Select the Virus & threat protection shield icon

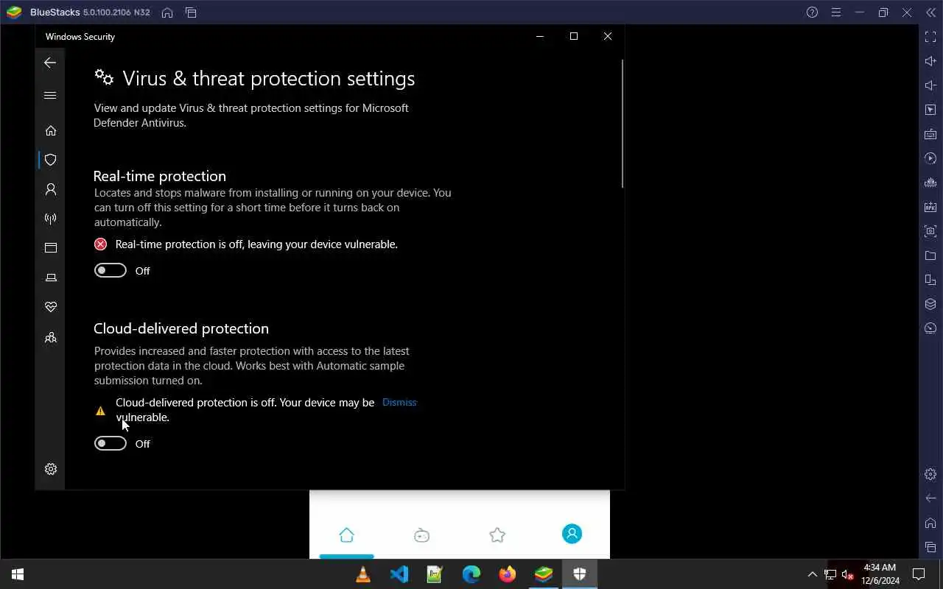(x=51, y=160)
